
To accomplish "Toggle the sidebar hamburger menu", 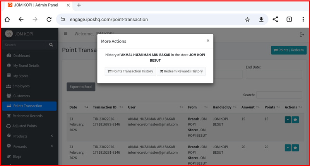I will point(65,34).
